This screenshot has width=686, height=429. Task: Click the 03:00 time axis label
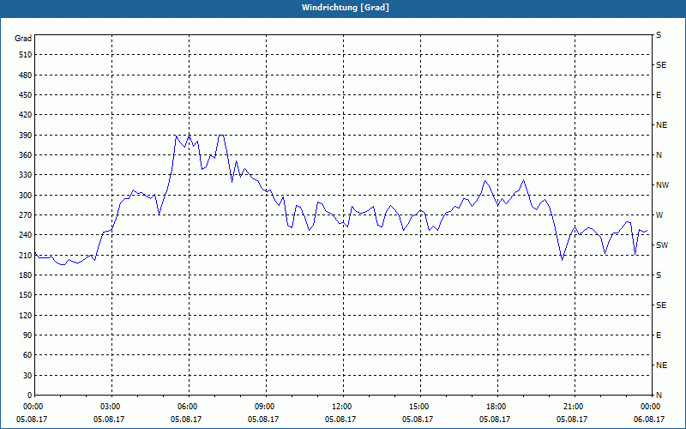pyautogui.click(x=111, y=407)
